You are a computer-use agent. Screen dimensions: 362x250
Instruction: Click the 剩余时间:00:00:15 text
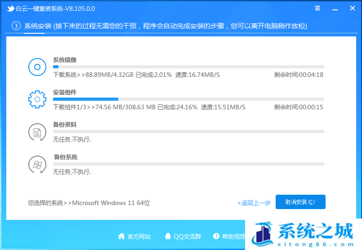299,107
